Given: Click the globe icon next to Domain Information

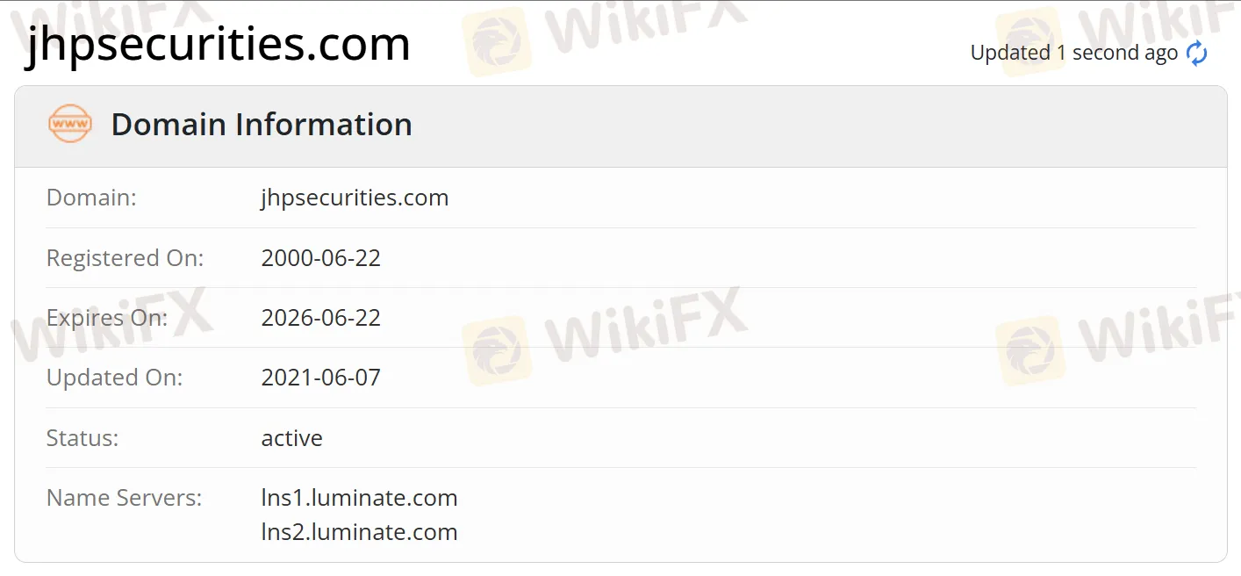Looking at the screenshot, I should click(69, 124).
